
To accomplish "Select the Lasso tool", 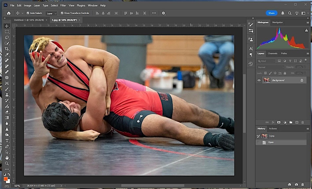I will point(7,38).
